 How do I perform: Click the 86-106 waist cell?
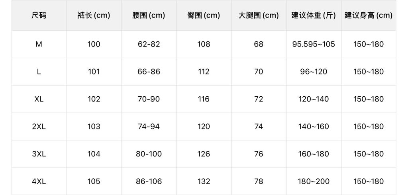coord(149,181)
